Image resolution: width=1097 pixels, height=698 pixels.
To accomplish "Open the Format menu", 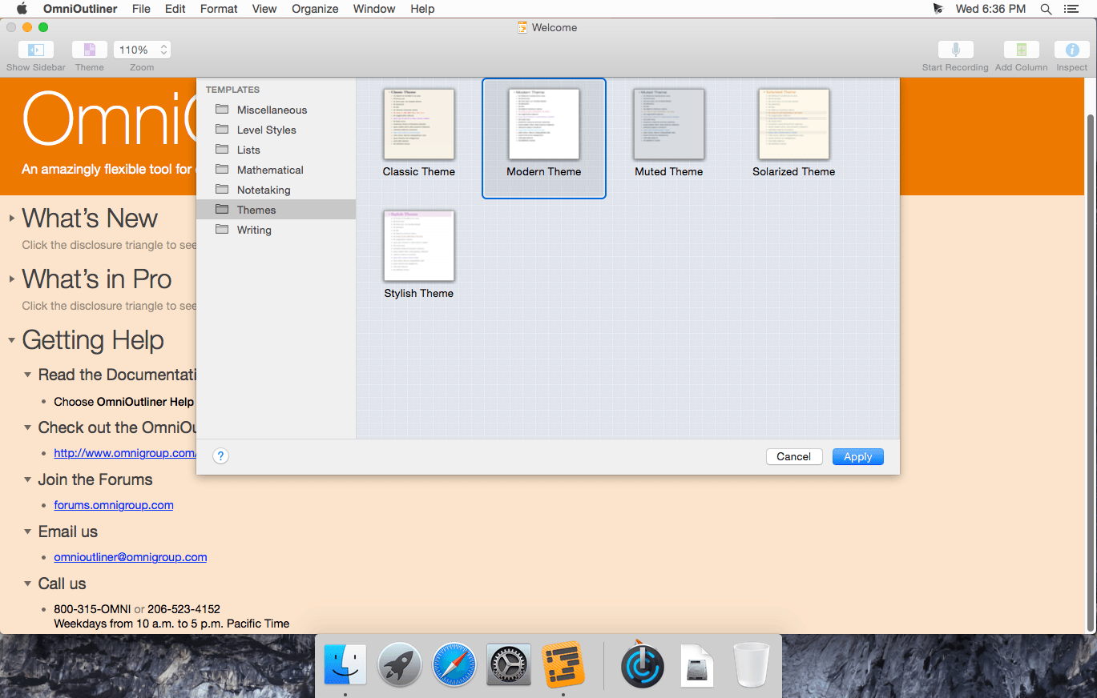I will click(x=219, y=9).
